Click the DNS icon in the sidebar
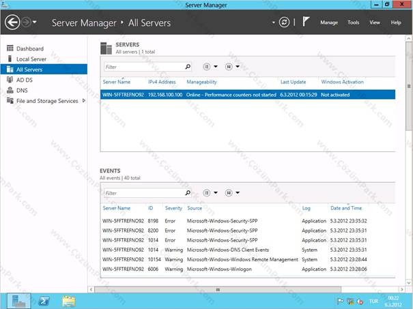Image resolution: width=413 pixels, height=309 pixels. tap(10, 90)
